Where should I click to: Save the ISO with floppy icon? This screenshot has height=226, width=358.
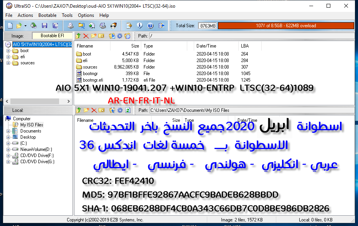click(45, 26)
